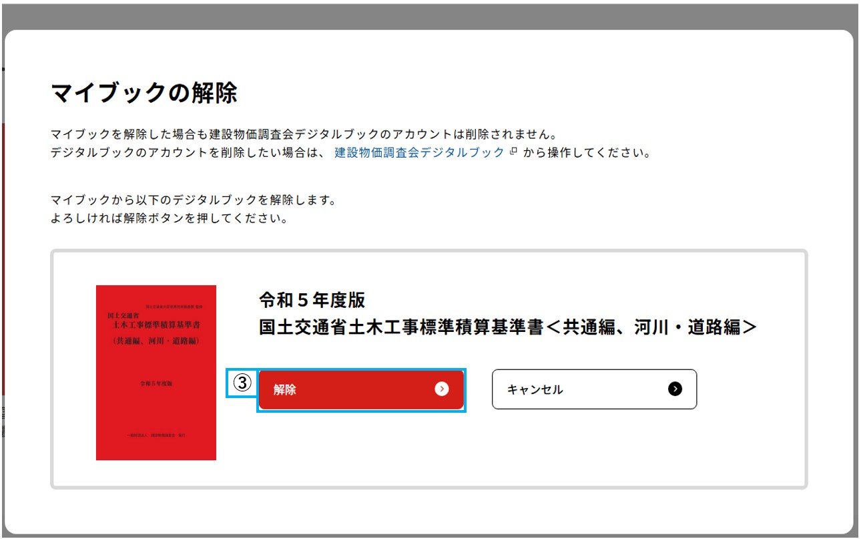Click the よろしければ解除ボタンを押してください text
The image size is (861, 539).
coord(169,218)
